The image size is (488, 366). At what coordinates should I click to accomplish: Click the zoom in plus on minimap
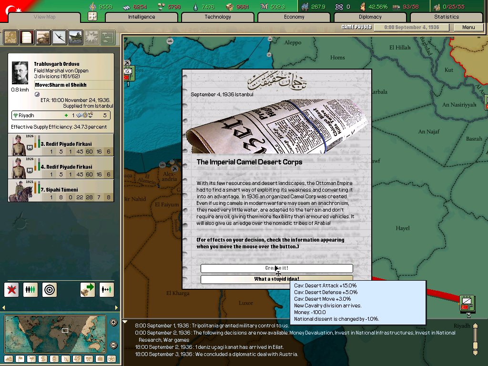pyautogui.click(x=113, y=322)
